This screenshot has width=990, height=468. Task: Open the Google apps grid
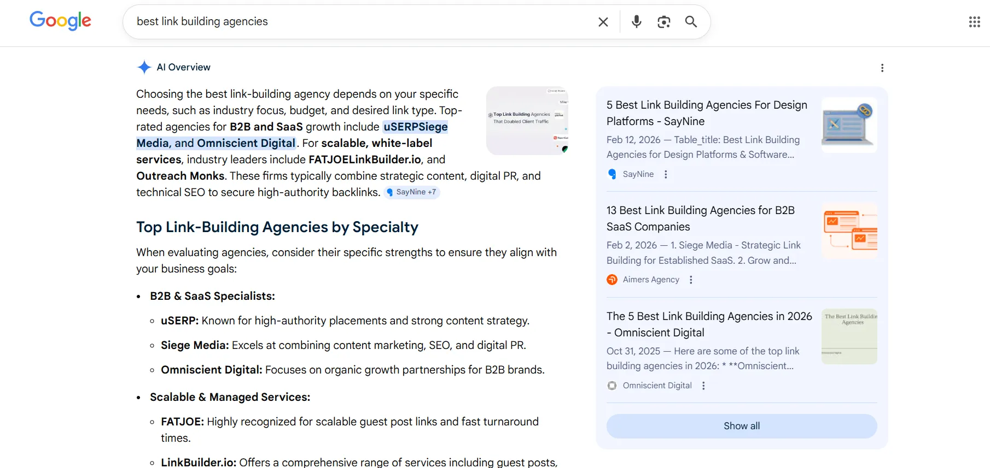tap(974, 22)
